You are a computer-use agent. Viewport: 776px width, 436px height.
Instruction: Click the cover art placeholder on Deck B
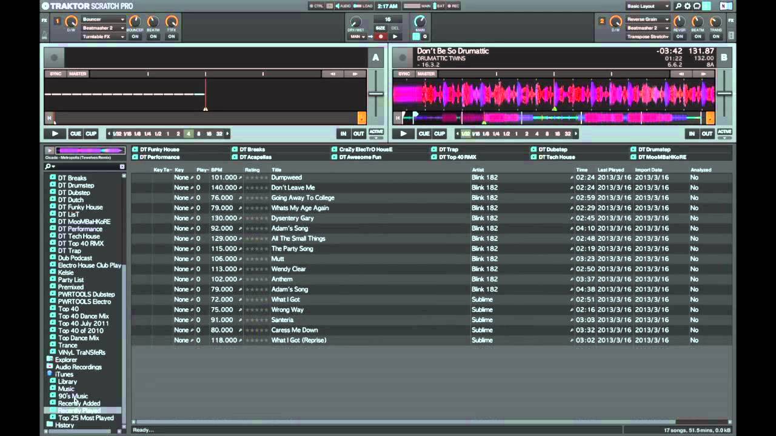(402, 58)
